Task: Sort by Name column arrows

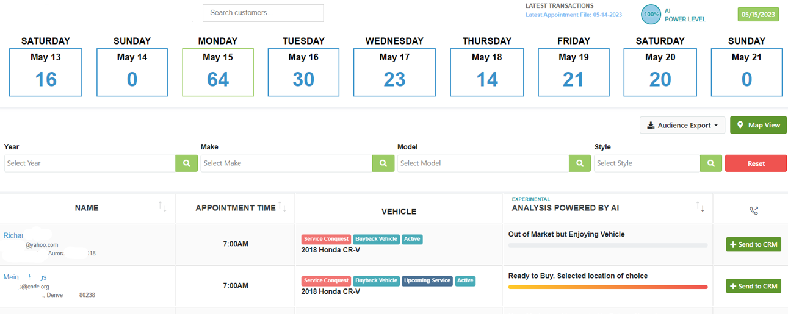Action: [162, 207]
